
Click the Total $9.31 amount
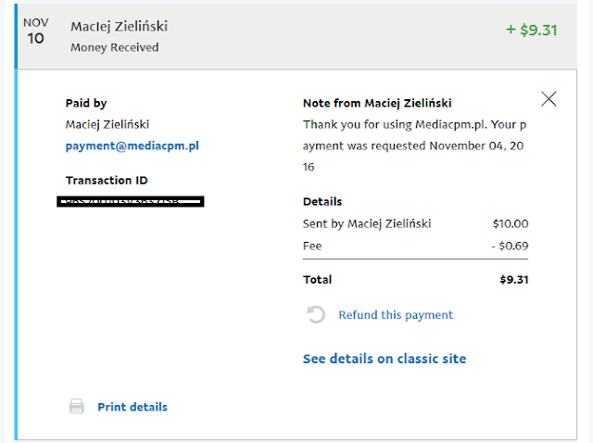click(x=514, y=280)
